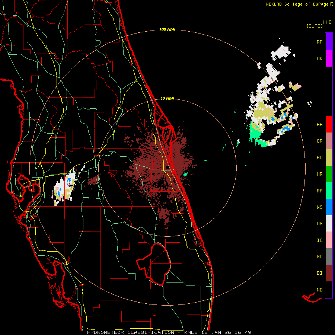Click the GR legend label
335x335 pixels.
pos(319,141)
